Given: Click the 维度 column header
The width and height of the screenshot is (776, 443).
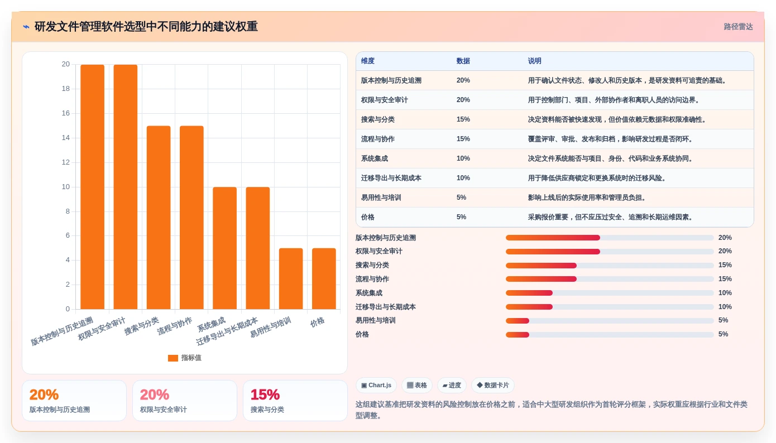Looking at the screenshot, I should click(368, 61).
